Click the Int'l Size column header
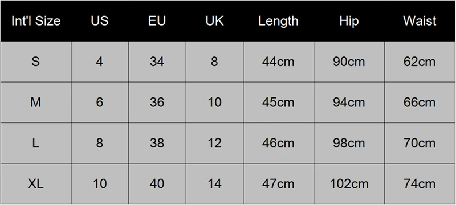Viewport: 456px width, 205px height. [36, 21]
